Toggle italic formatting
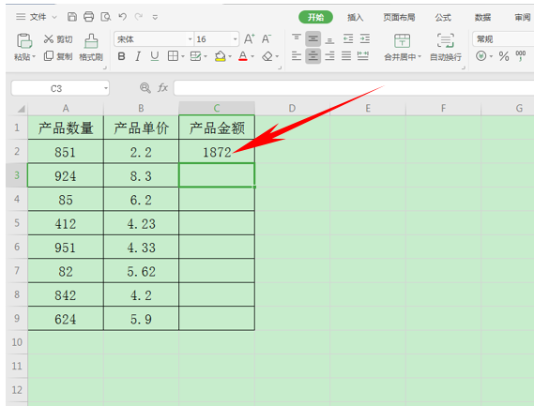The image size is (534, 406). [x=138, y=56]
